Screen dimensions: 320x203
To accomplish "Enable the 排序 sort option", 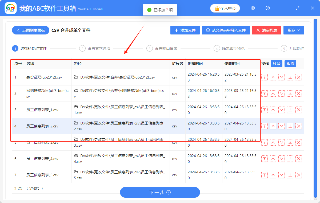I will [290, 64].
